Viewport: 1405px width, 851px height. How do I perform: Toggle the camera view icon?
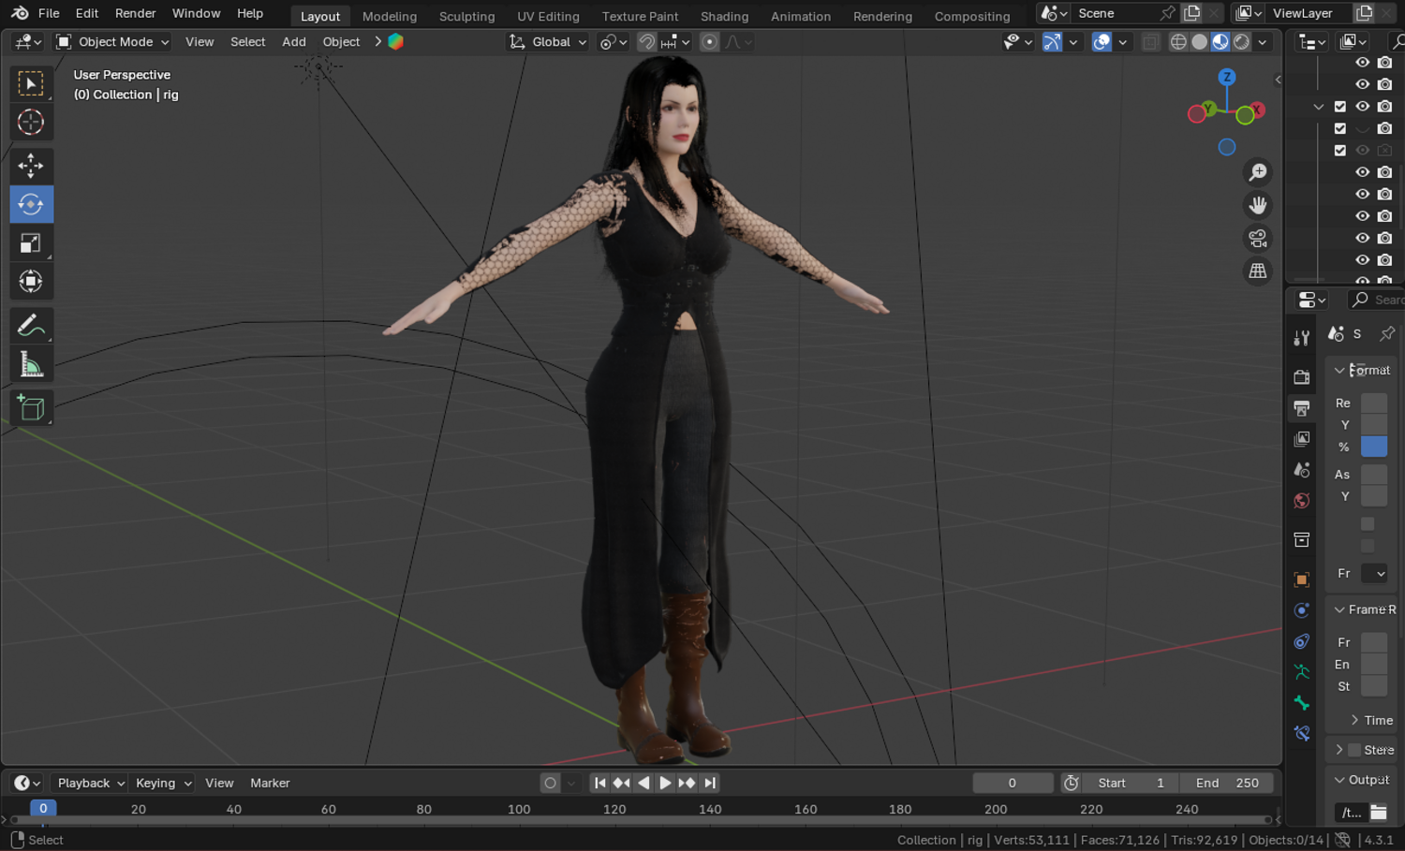pos(1258,238)
